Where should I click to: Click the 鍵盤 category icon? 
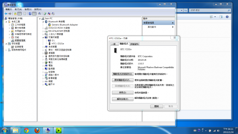46,81
